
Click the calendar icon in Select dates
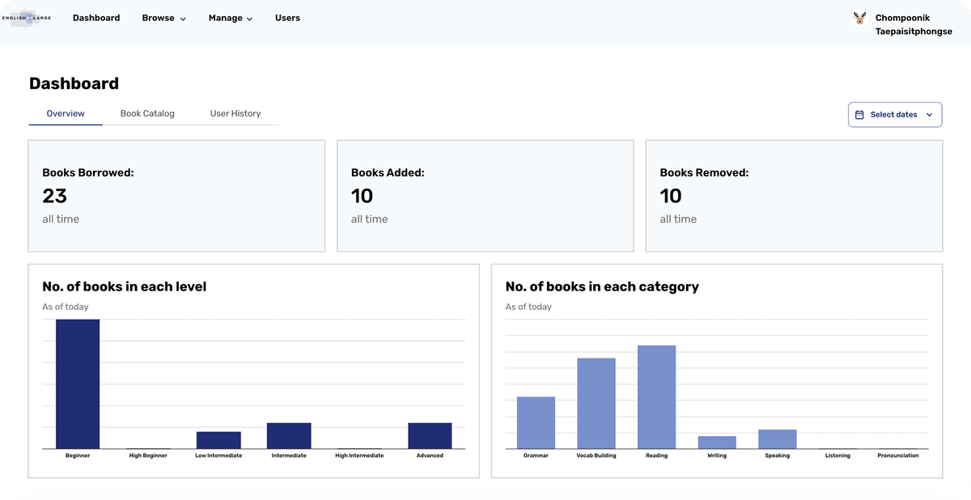click(x=859, y=115)
